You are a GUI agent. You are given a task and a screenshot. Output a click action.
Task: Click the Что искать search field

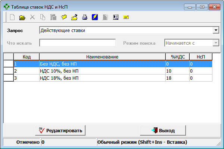tap(78, 43)
